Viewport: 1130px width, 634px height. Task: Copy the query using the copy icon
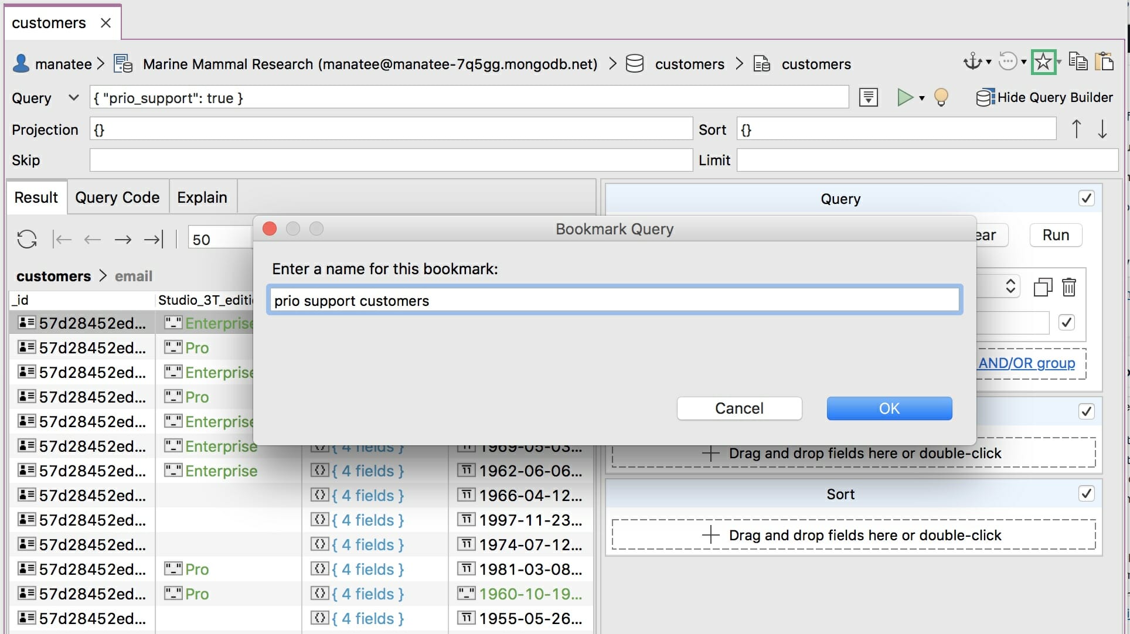[1077, 61]
